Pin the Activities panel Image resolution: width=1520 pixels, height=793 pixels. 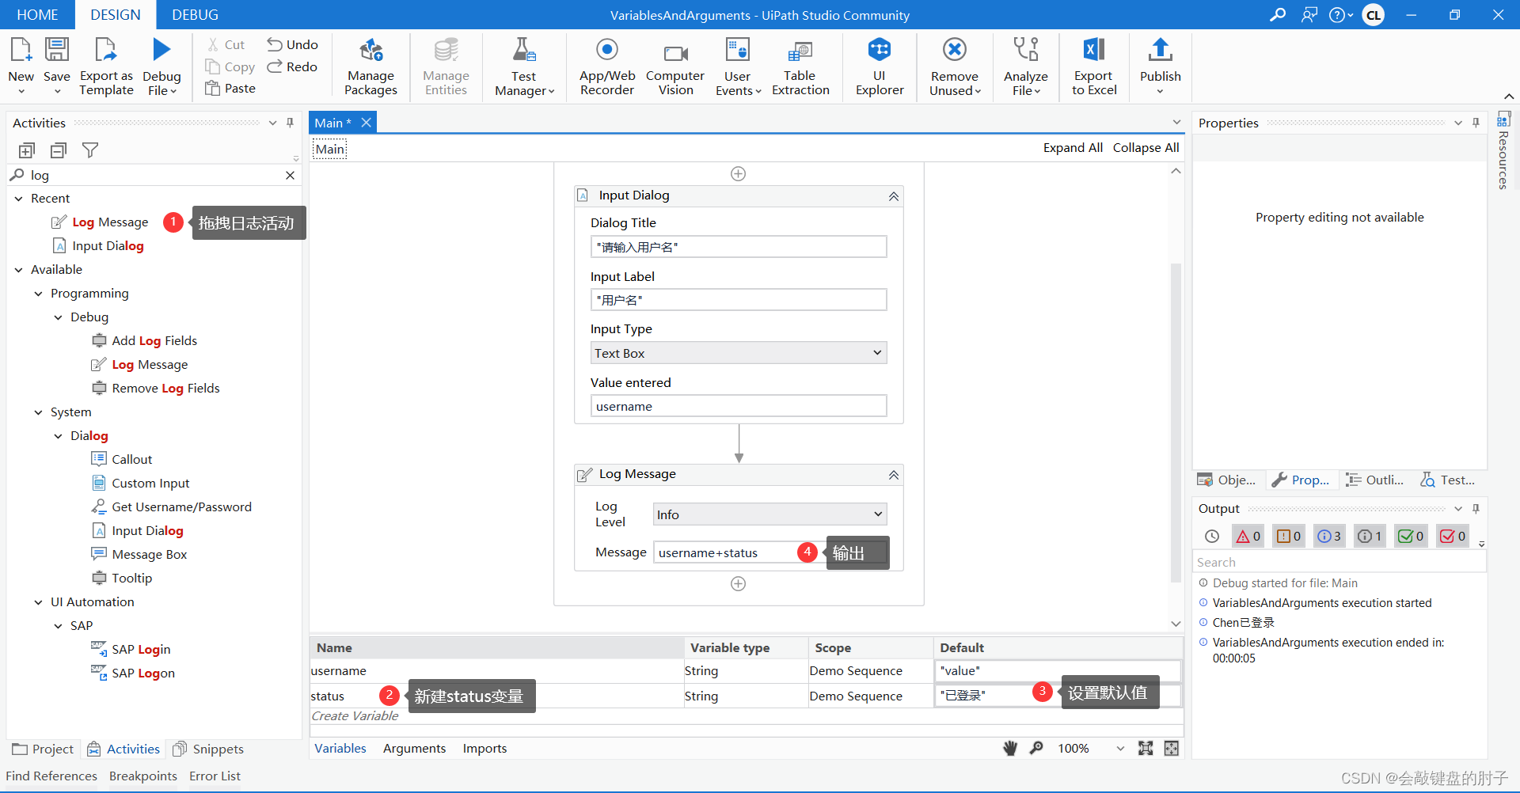(291, 123)
